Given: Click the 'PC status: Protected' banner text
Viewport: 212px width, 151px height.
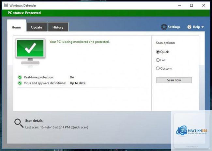Looking at the screenshot, I should 24,13.
